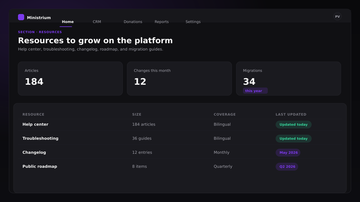Viewport: 360px width, 202px height.
Task: Open the Reports tab
Action: point(162,22)
